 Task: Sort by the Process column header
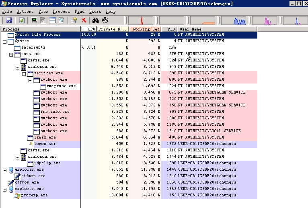[x=41, y=29]
